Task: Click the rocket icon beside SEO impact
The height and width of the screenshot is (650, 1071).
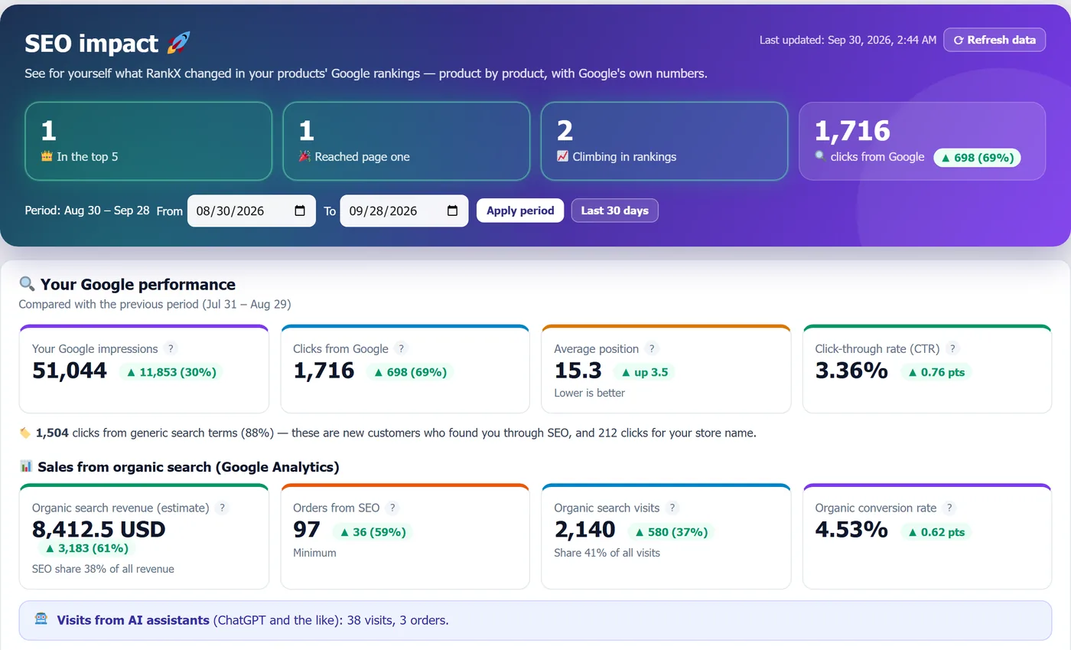Action: coord(178,43)
